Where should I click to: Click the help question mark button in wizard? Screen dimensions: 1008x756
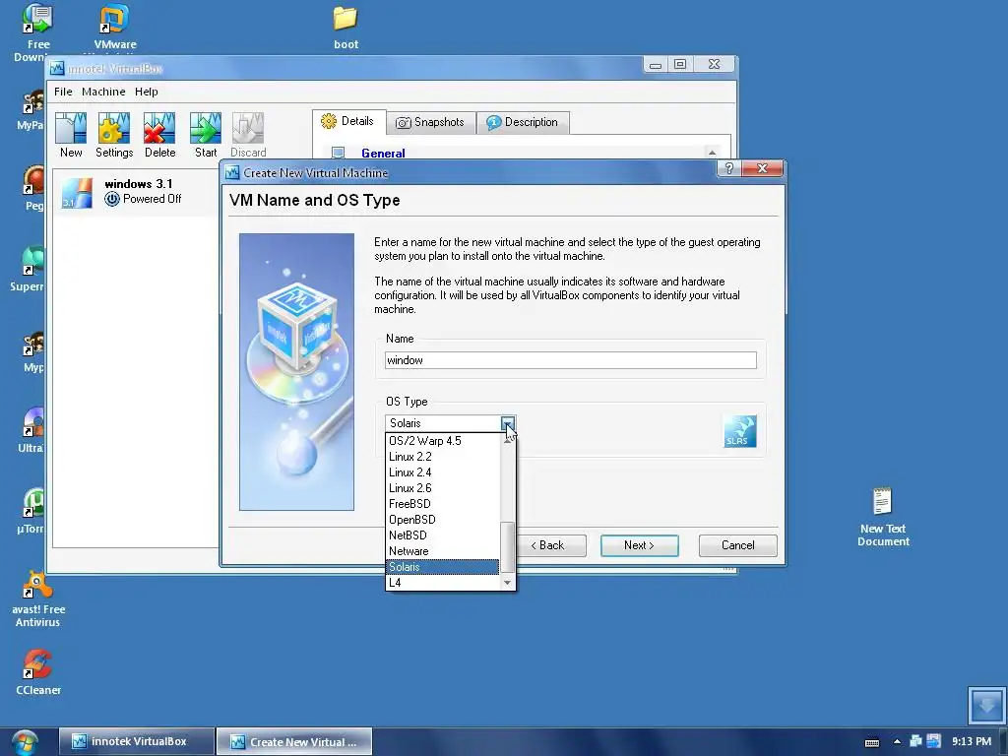pyautogui.click(x=728, y=168)
